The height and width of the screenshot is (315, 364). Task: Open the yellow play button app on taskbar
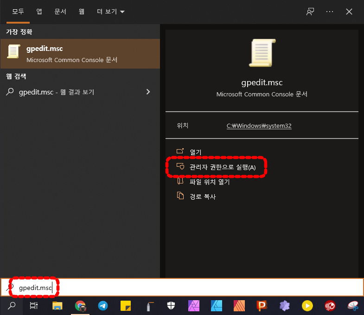pos(307,306)
